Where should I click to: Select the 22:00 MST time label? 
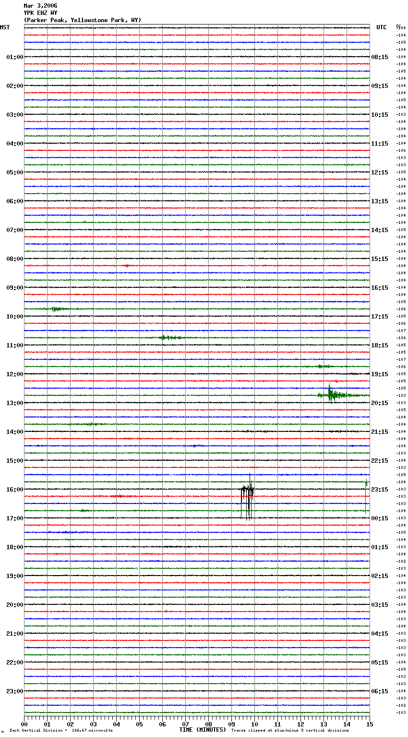tap(14, 663)
